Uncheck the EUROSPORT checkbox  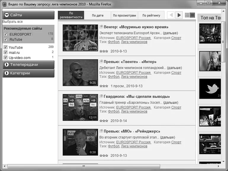(x=6, y=34)
